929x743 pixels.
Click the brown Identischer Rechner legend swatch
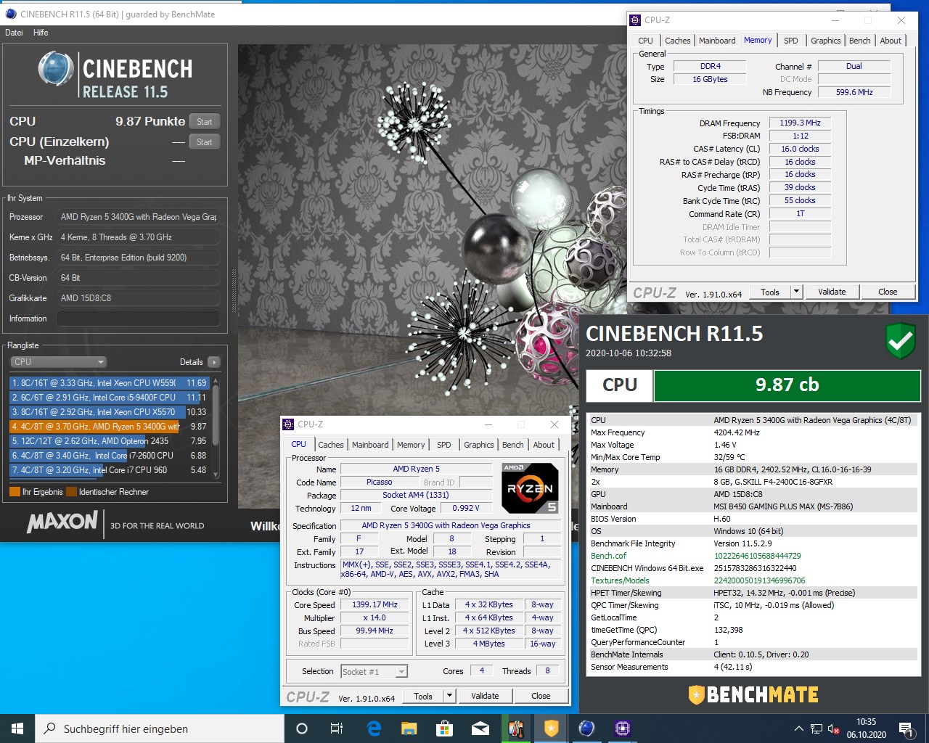pos(71,492)
